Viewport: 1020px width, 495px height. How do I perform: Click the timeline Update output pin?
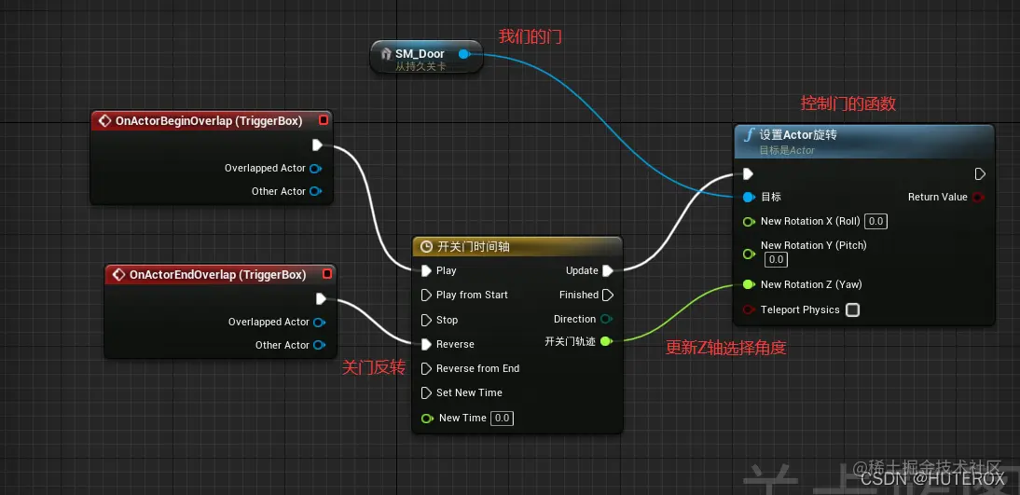pos(608,270)
